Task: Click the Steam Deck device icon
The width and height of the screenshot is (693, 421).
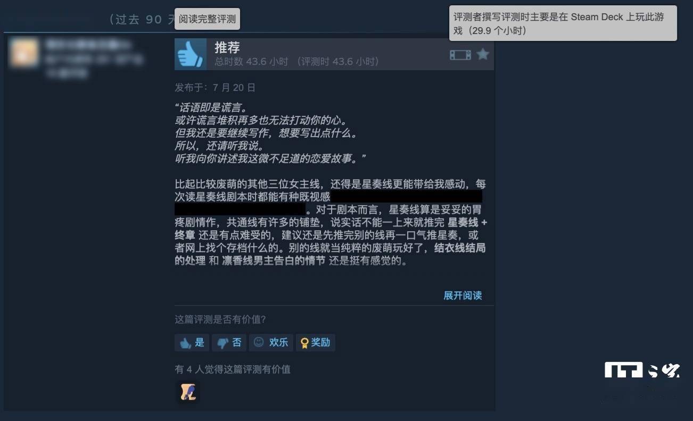Action: pos(460,55)
